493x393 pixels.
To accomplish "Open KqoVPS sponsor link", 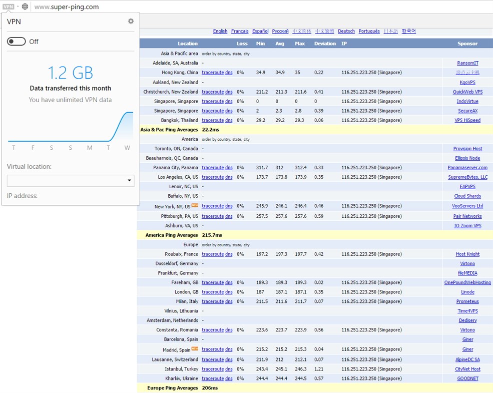I will 467,83.
